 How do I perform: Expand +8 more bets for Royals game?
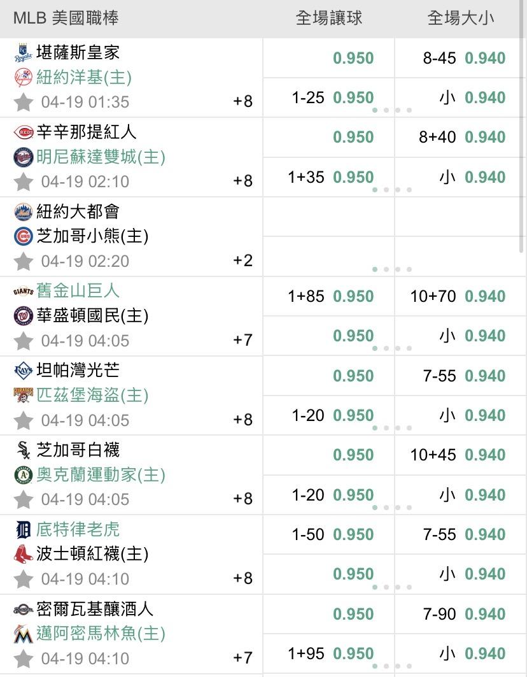tap(243, 101)
